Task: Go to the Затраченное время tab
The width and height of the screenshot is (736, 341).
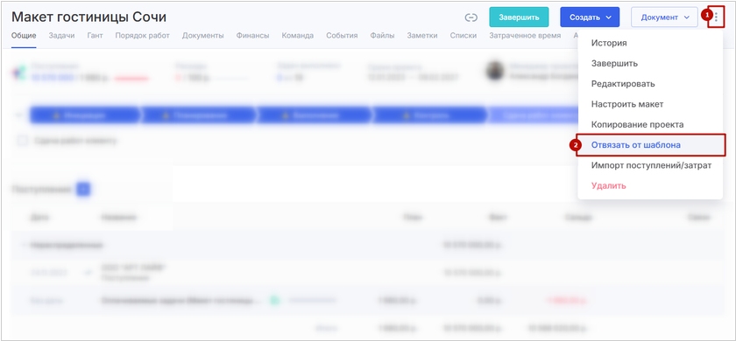Action: 525,36
